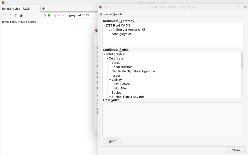Select Let's Encrypt Authority X3 in hierarchy
The width and height of the screenshot is (248, 155).
pos(127,30)
